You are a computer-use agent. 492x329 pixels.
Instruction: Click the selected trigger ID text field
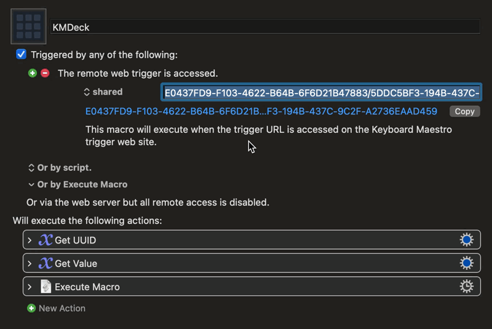click(x=321, y=92)
